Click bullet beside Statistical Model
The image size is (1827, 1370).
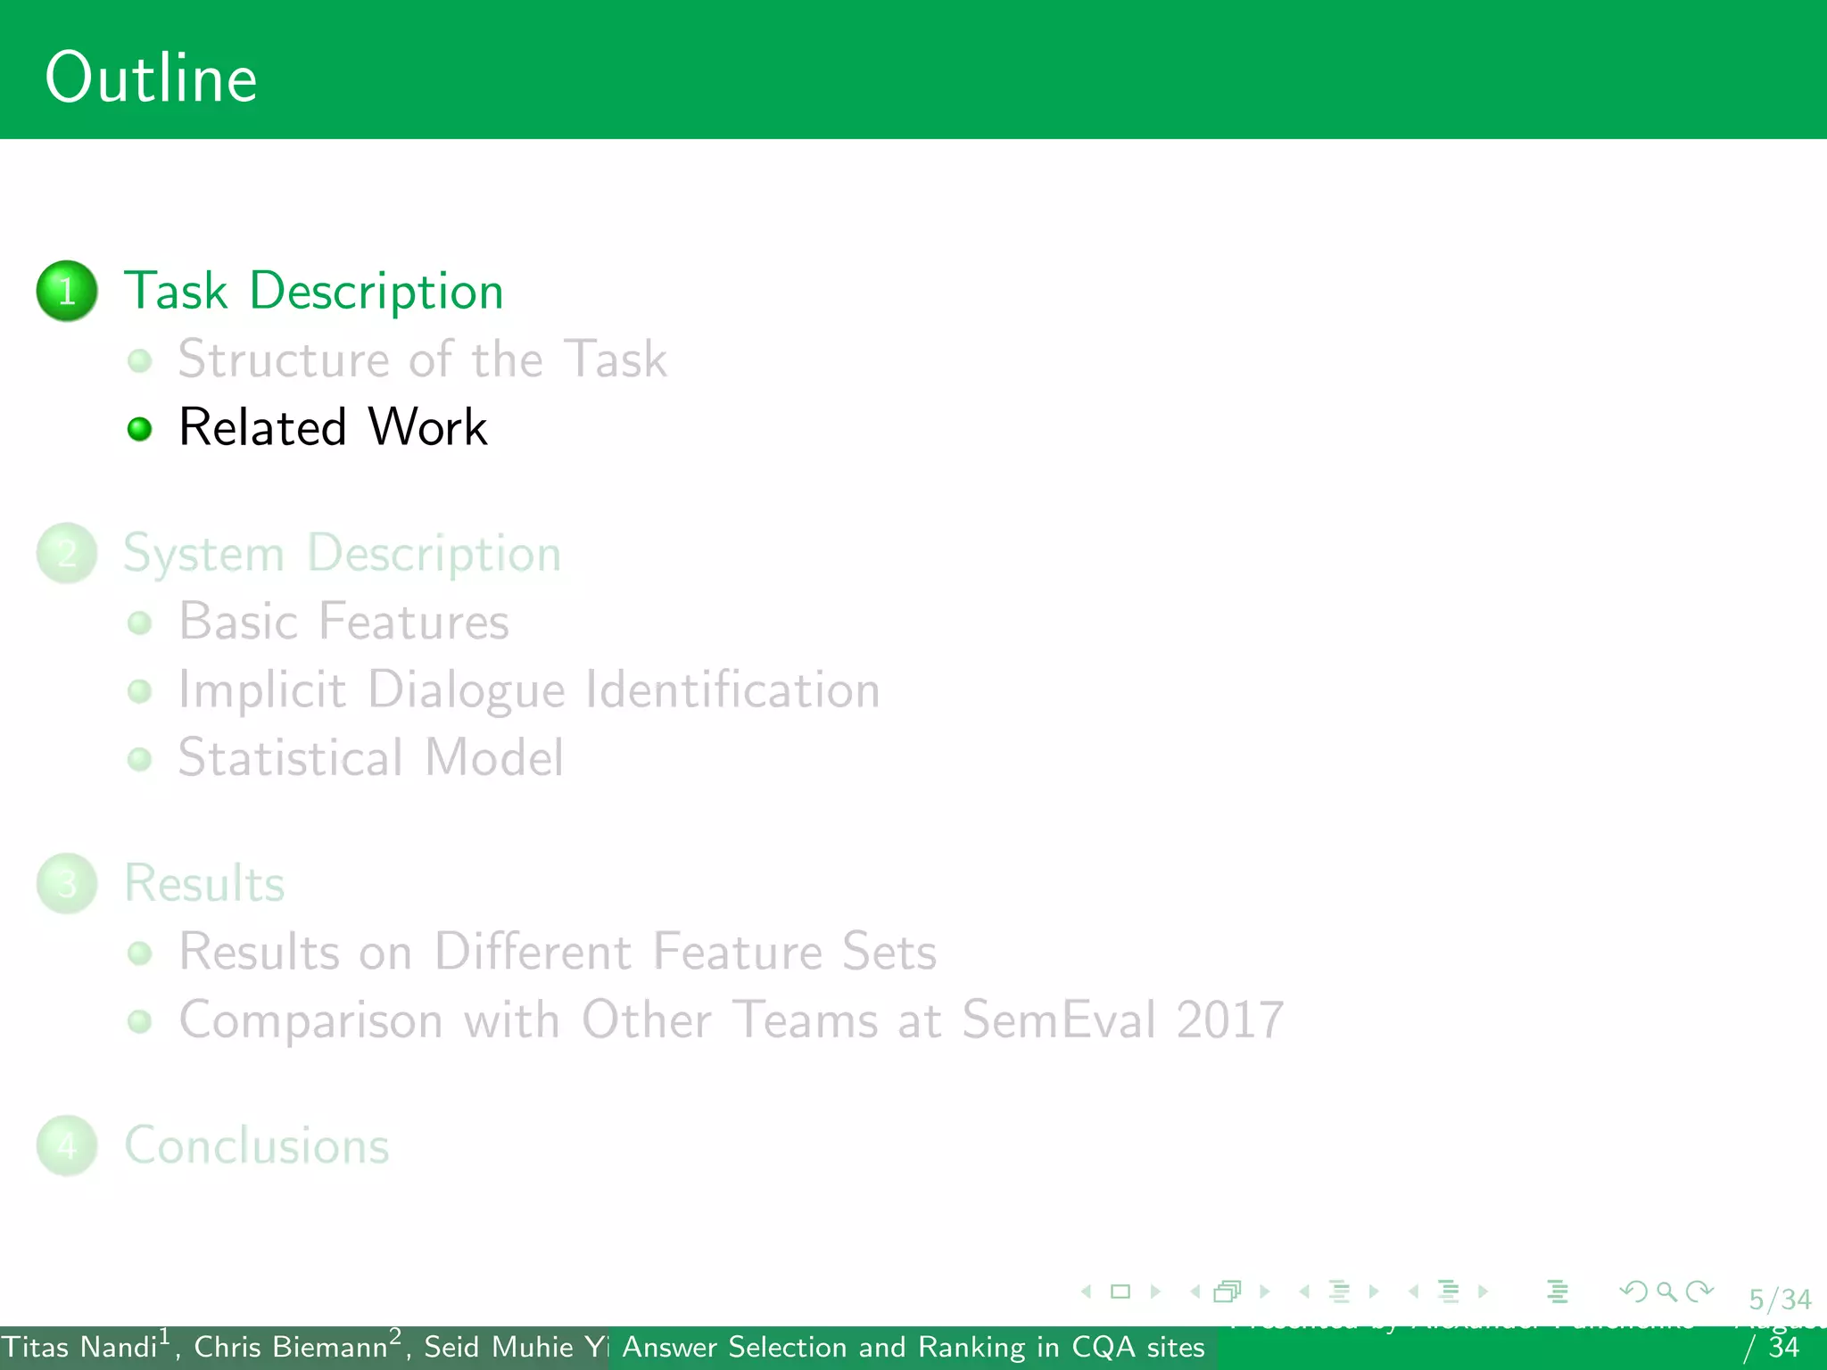click(140, 759)
